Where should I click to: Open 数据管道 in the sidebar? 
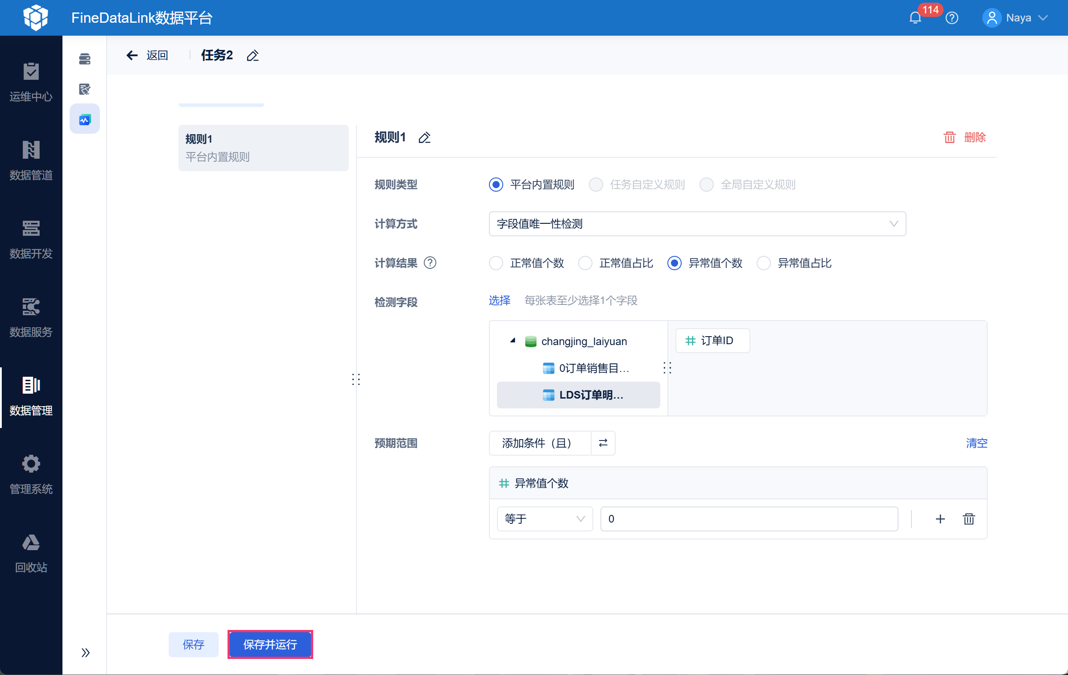coord(31,161)
